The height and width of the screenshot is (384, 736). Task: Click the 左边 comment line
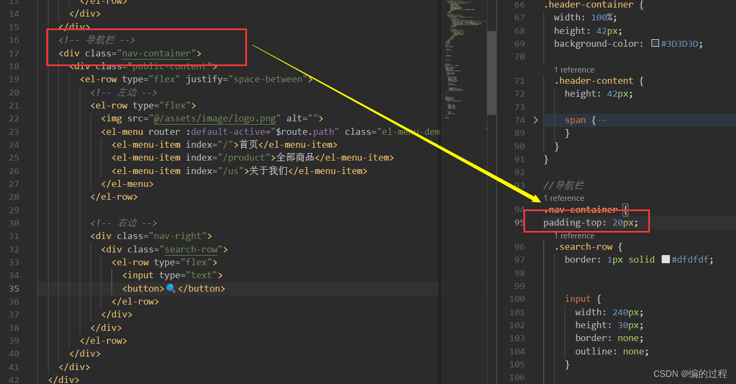(x=124, y=92)
